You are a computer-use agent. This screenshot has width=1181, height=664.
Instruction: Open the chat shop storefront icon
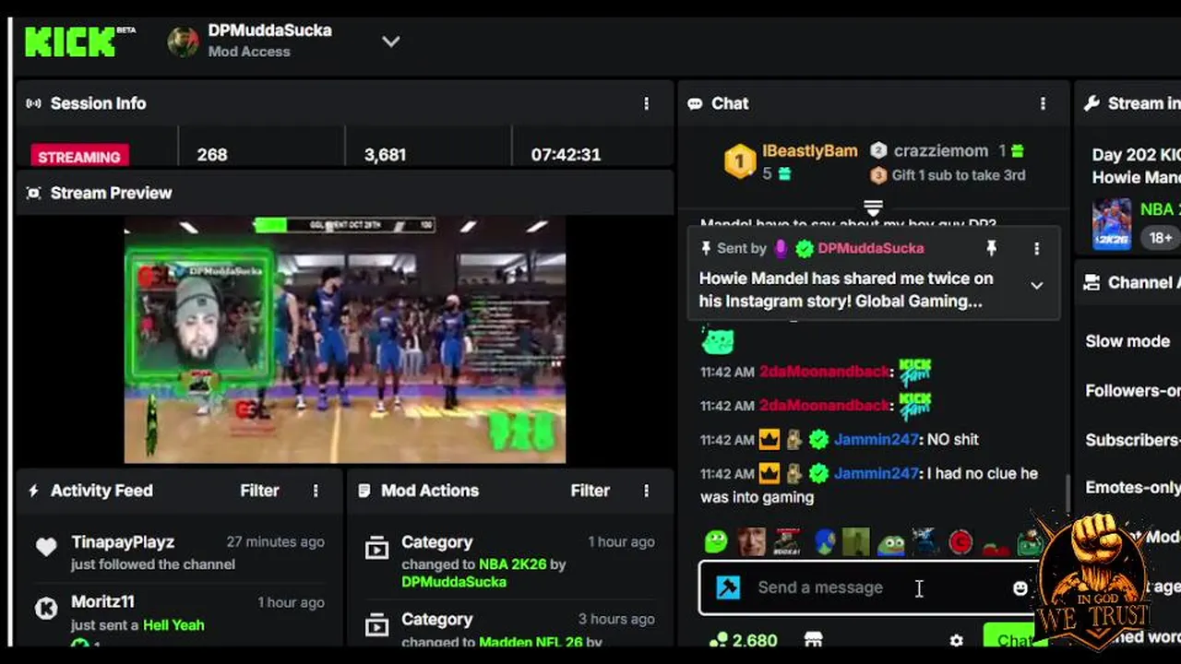[813, 639]
